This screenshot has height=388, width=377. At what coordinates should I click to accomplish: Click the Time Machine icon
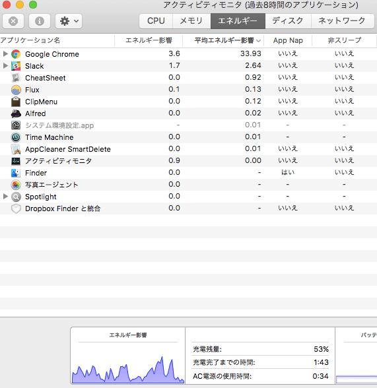(16, 137)
